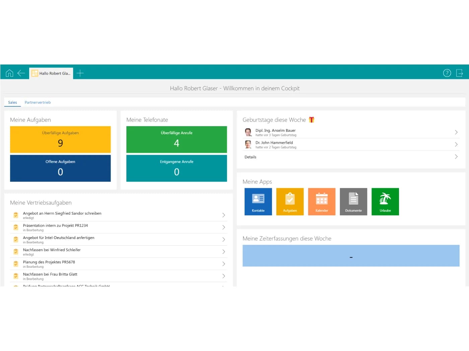The width and height of the screenshot is (469, 351).
Task: Switch to the Partnervertrieb tab
Action: (x=38, y=103)
